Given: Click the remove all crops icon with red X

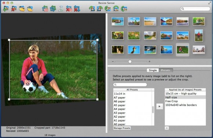Looking at the screenshot, I should click(x=69, y=8).
